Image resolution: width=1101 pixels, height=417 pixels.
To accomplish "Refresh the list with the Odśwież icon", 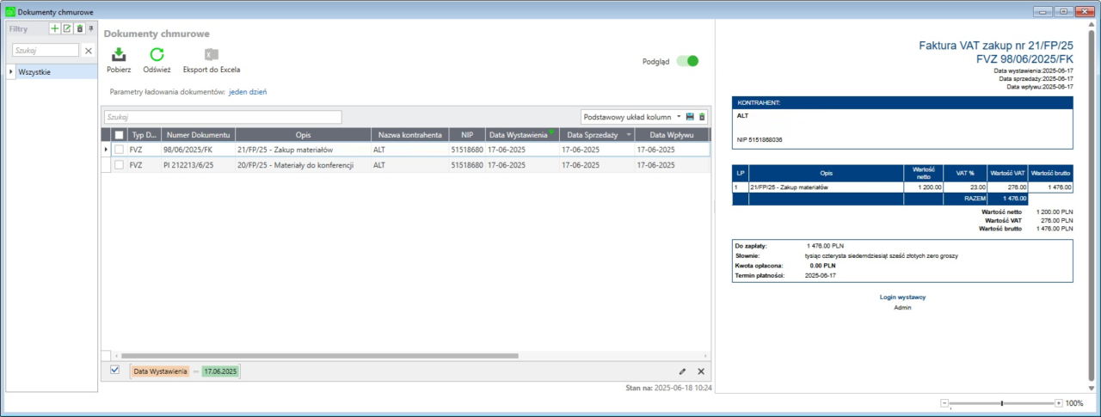I will 157,55.
